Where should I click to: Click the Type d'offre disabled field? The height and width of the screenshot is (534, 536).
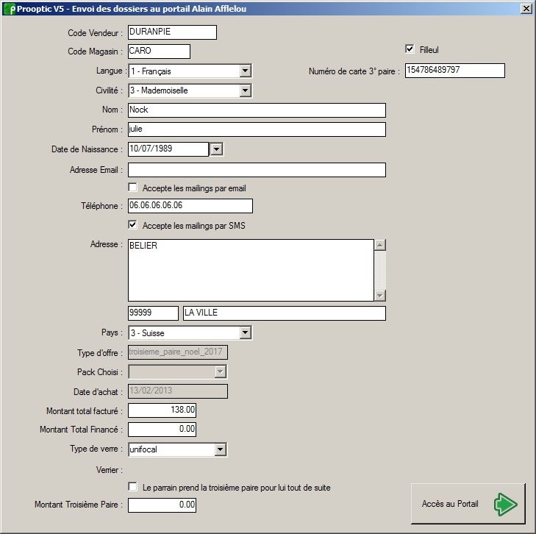[x=178, y=352]
